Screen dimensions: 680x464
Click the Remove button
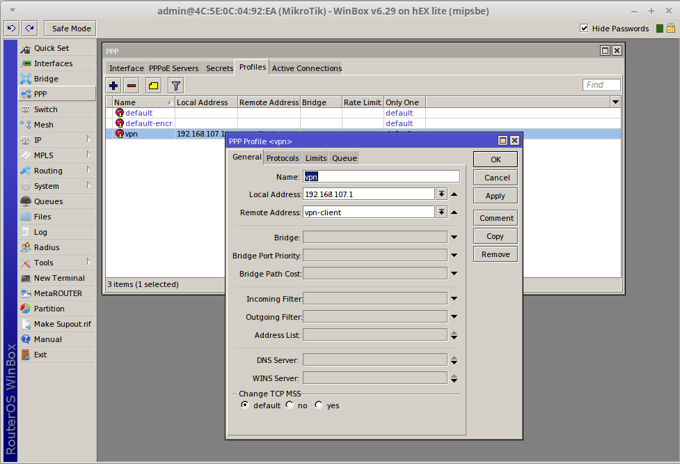tap(496, 254)
